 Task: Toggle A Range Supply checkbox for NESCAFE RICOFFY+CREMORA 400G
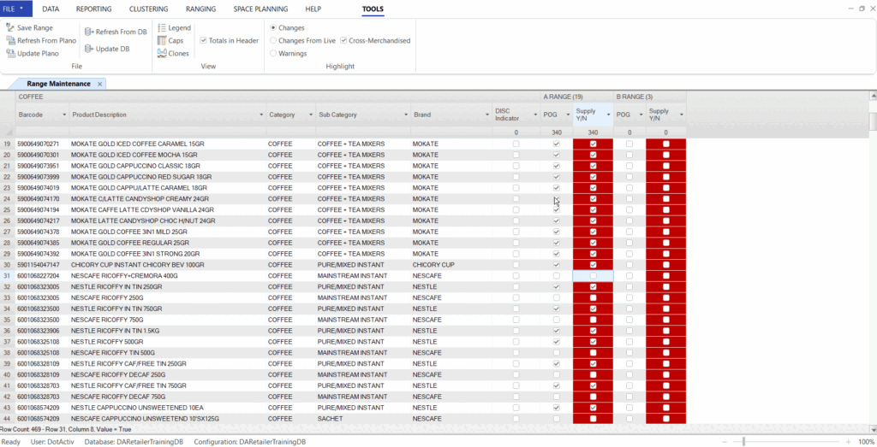pos(593,276)
